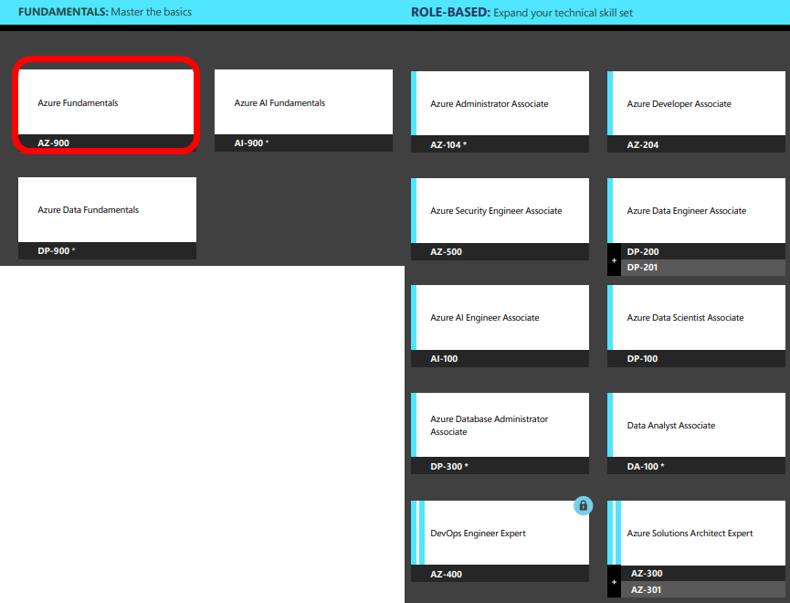Image resolution: width=790 pixels, height=603 pixels.
Task: Open Azure Data Scientist Associate card
Action: [696, 318]
